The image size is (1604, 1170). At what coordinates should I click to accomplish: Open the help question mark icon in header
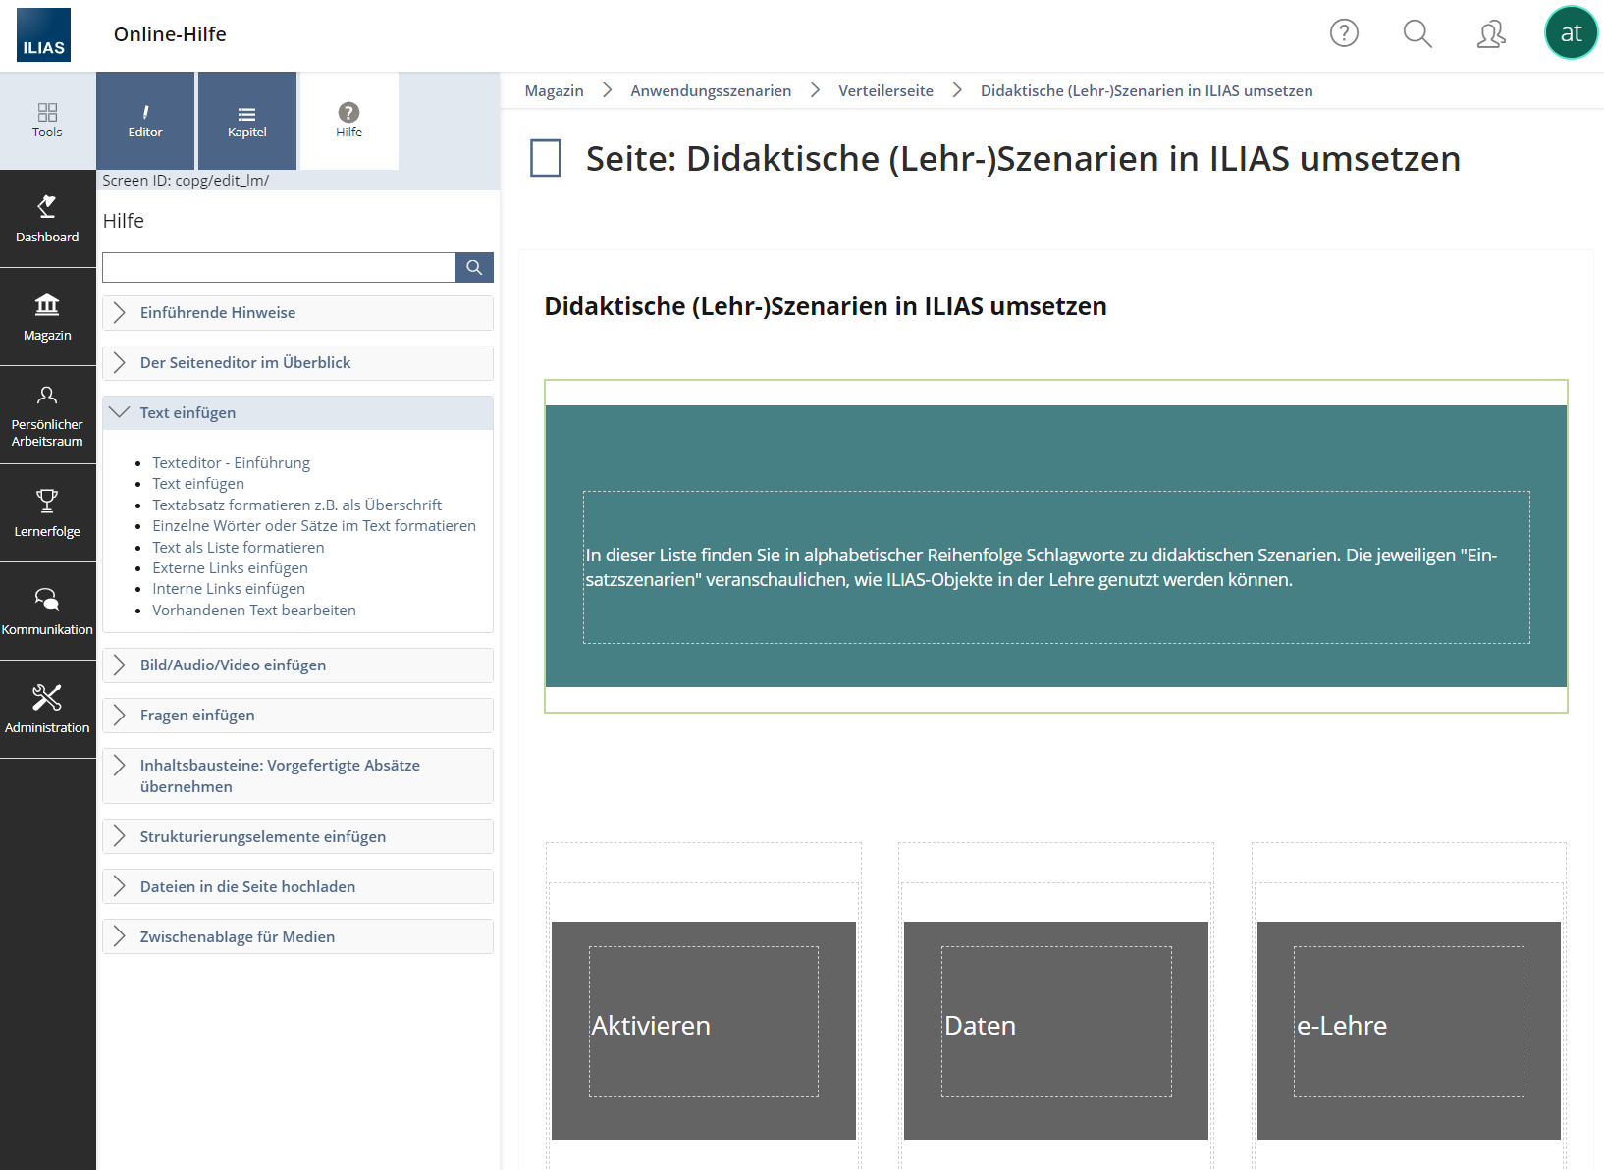pyautogui.click(x=1344, y=33)
